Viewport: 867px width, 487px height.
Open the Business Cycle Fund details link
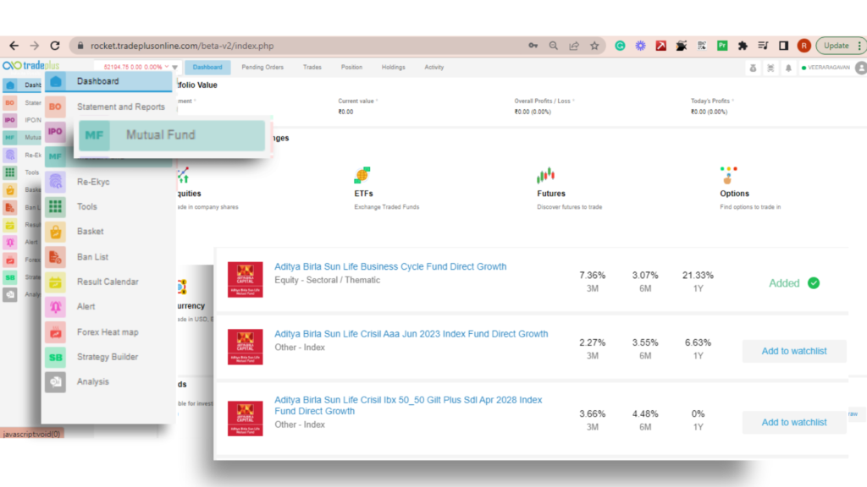tap(390, 265)
